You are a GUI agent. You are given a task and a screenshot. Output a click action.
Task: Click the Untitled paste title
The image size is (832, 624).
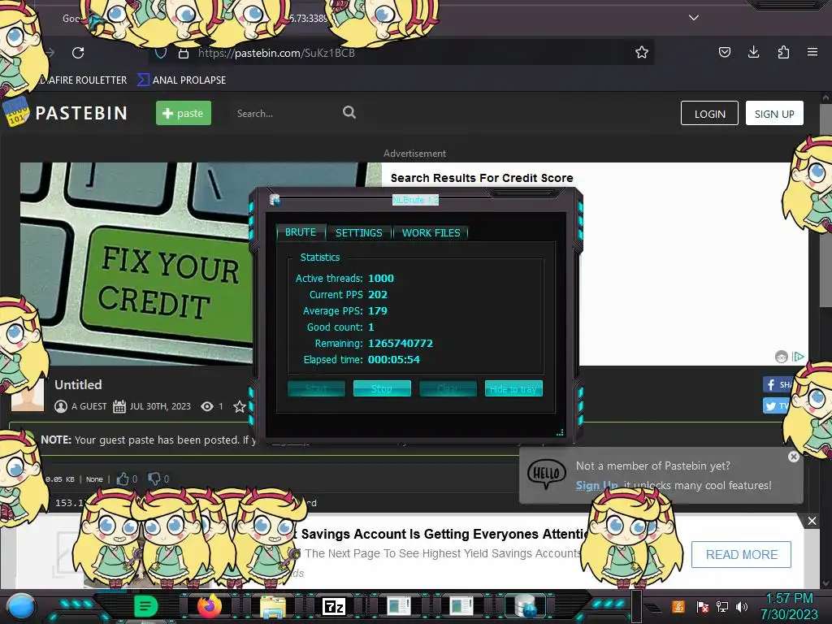pos(78,384)
